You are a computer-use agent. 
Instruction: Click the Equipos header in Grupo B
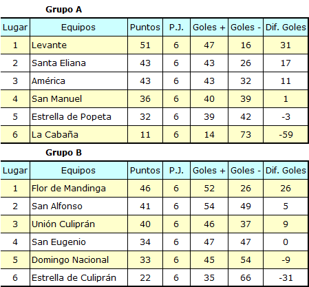[x=78, y=171]
